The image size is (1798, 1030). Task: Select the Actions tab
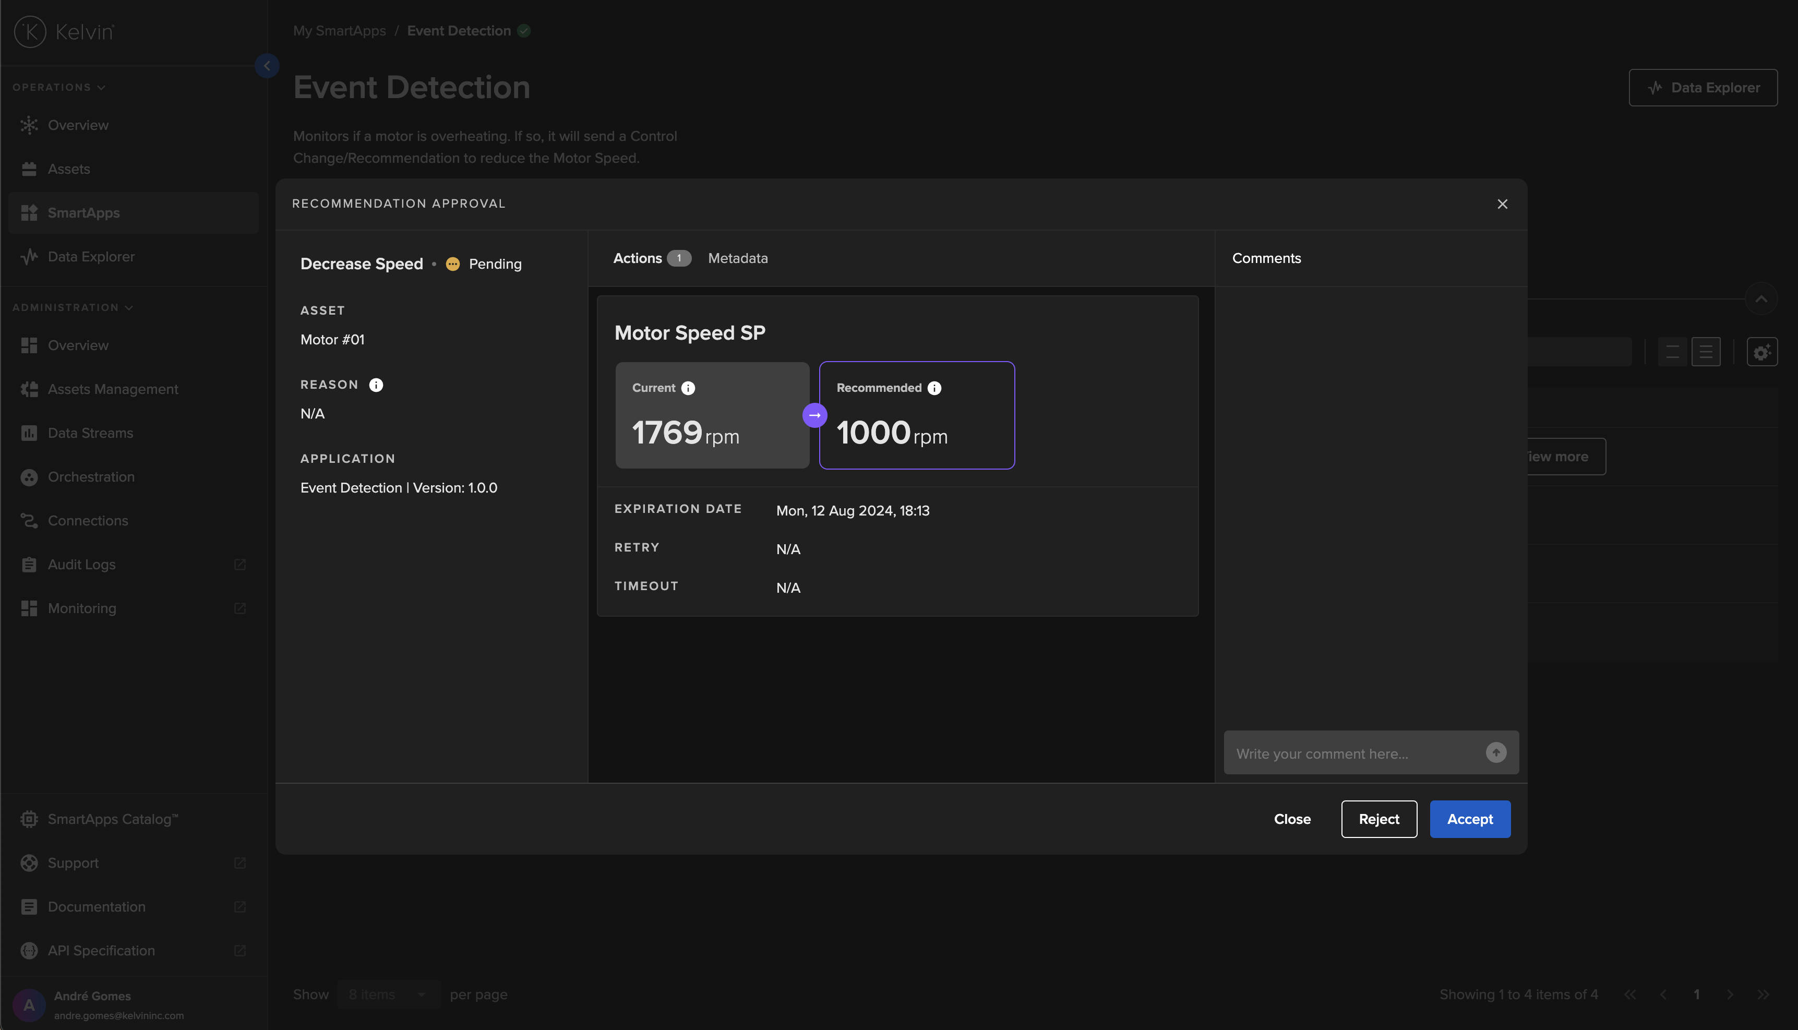click(x=637, y=258)
